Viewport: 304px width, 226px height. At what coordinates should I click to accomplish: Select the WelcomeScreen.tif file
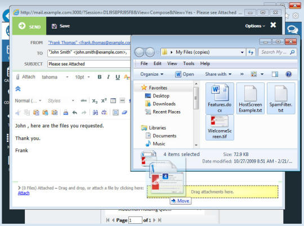coord(220,127)
